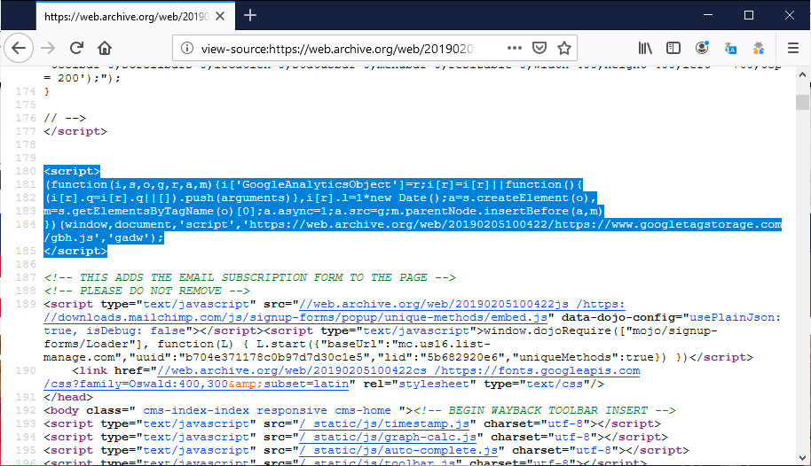The image size is (811, 466).
Task: Click the closing script tag on line 177
Action: [75, 131]
